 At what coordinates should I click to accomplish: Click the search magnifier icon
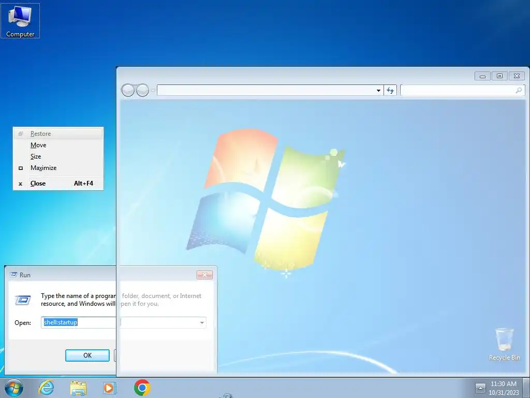(519, 90)
